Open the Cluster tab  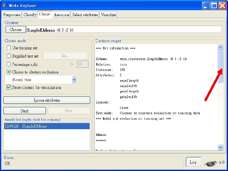click(x=45, y=14)
